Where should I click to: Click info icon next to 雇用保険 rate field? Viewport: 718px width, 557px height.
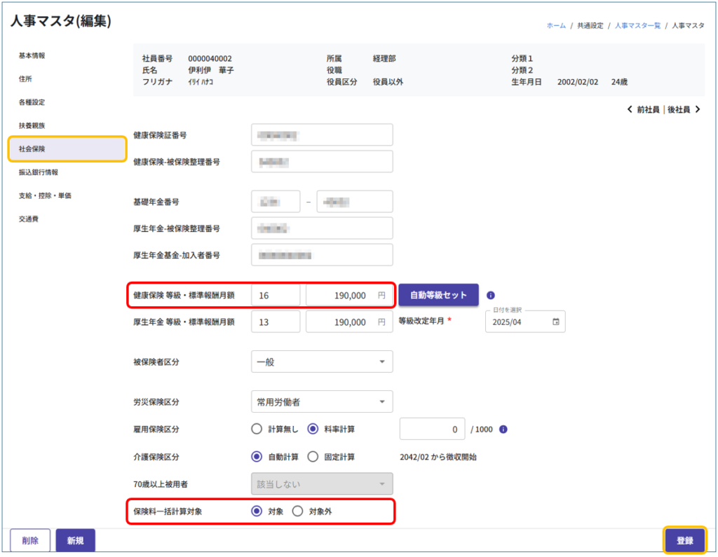503,429
